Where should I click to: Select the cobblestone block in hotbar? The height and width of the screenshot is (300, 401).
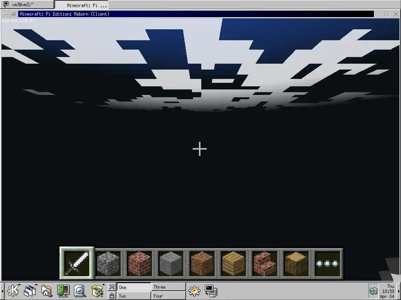[x=108, y=264]
